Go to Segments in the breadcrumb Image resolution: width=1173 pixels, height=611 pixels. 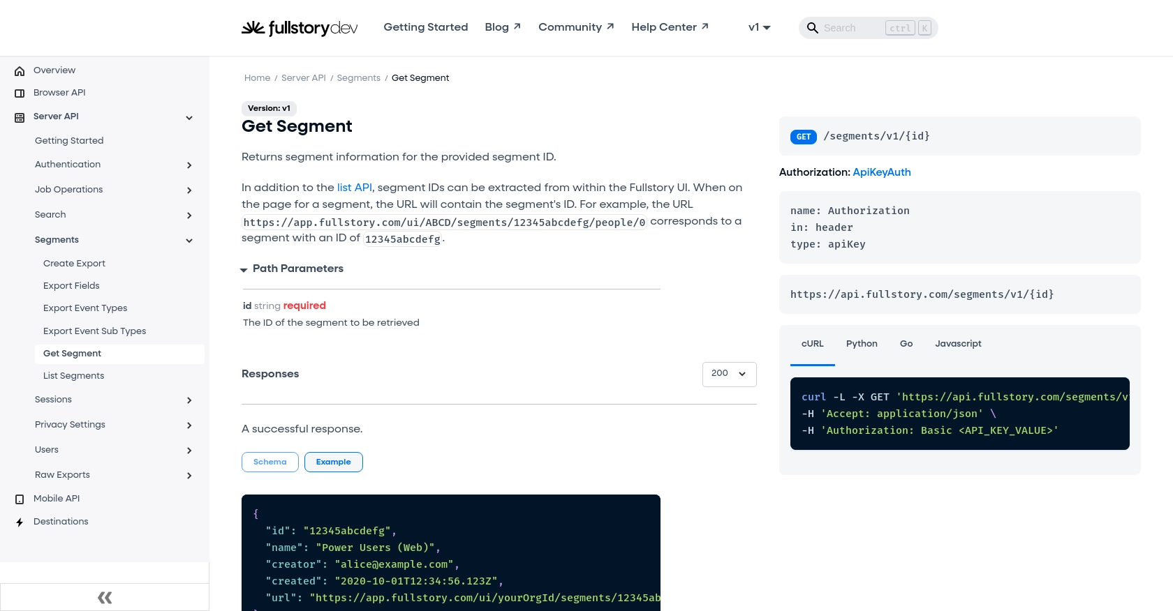pyautogui.click(x=359, y=78)
